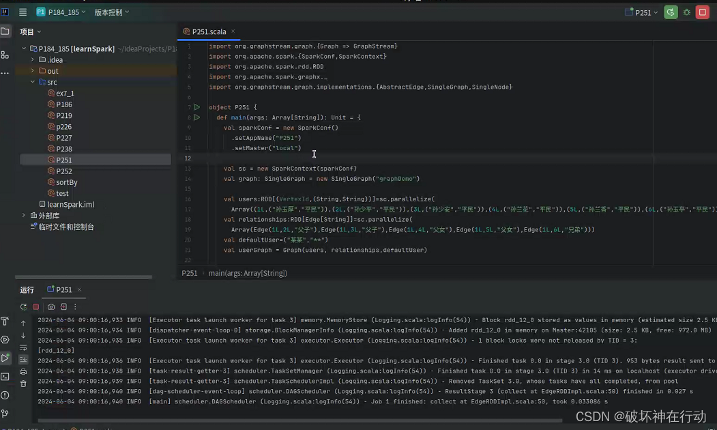
Task: Click the project tree horizontal scrollbar
Action: (x=83, y=276)
